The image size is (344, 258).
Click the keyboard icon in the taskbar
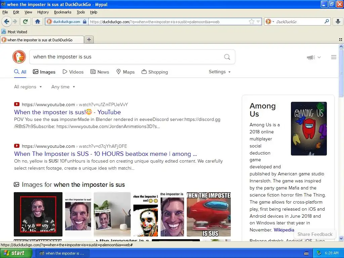[306, 253]
